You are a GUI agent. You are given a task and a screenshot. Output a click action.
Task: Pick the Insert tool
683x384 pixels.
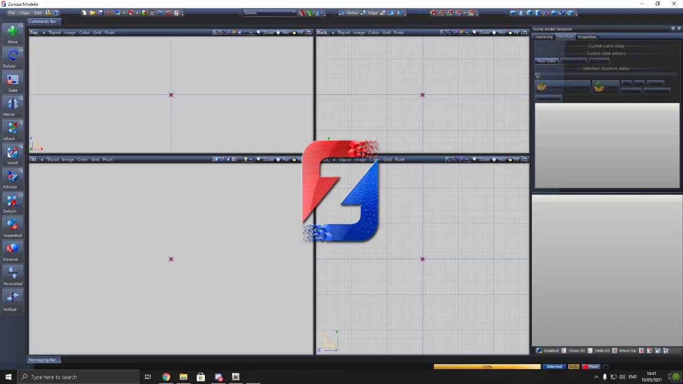point(12,154)
